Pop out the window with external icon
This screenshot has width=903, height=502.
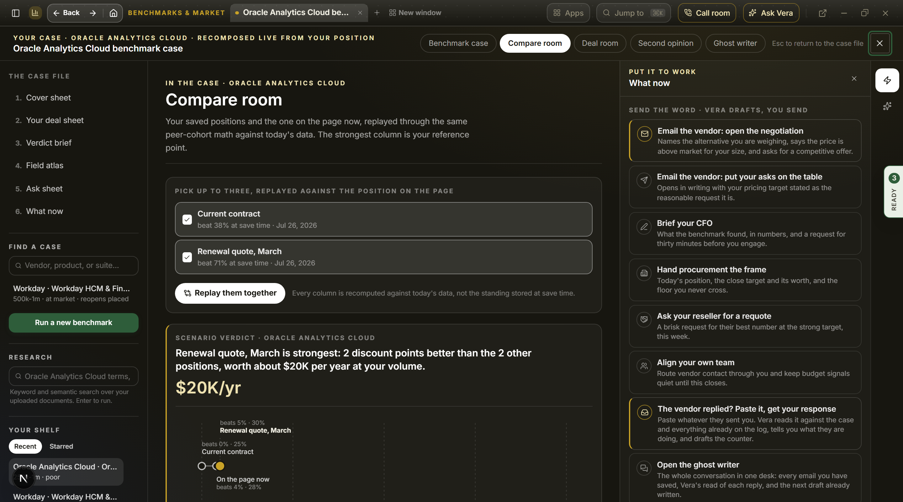click(x=822, y=13)
